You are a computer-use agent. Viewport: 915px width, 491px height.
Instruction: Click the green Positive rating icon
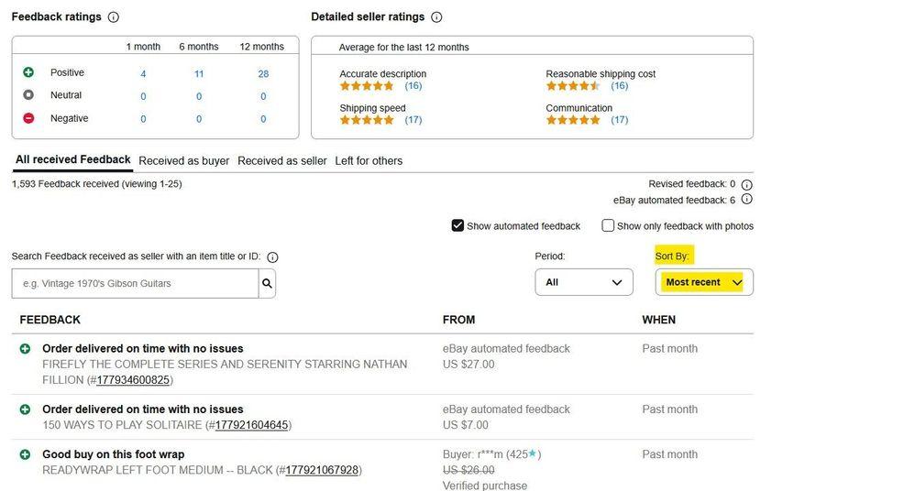coord(28,72)
